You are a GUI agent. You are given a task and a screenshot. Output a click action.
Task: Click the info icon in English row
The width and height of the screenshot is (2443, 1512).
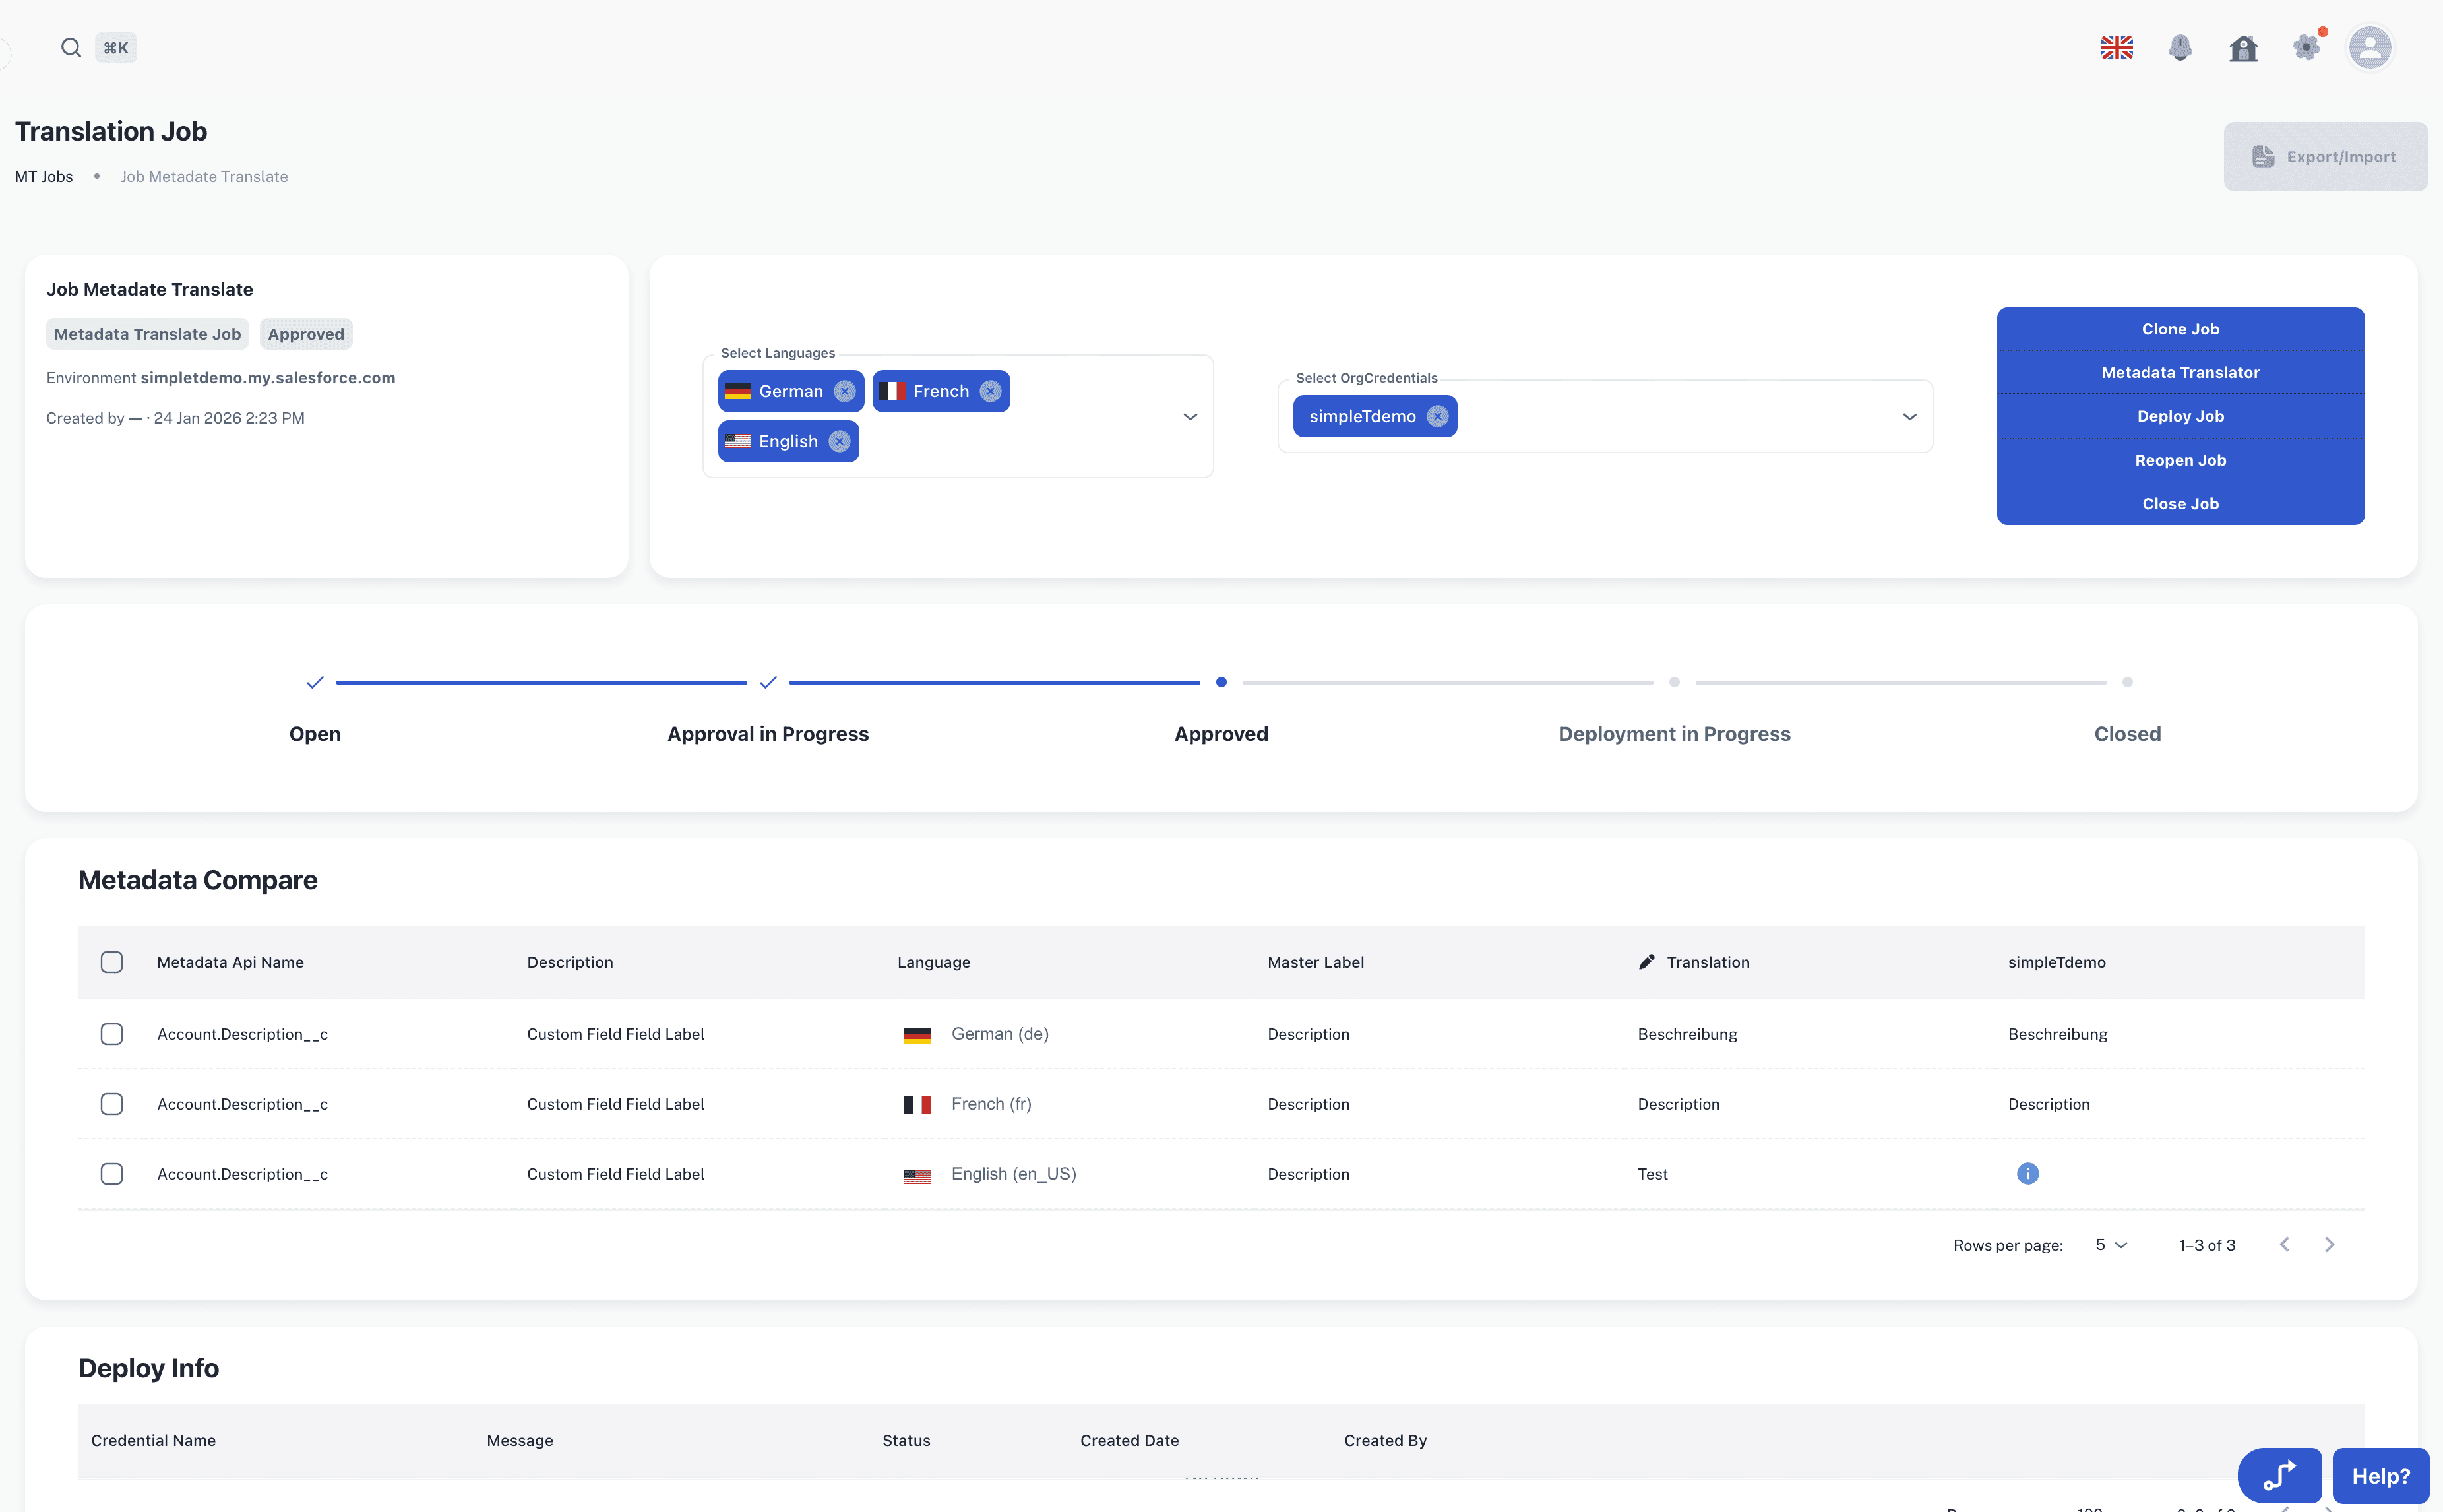tap(2027, 1173)
